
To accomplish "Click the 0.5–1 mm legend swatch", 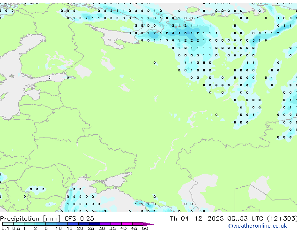I will (19, 224).
